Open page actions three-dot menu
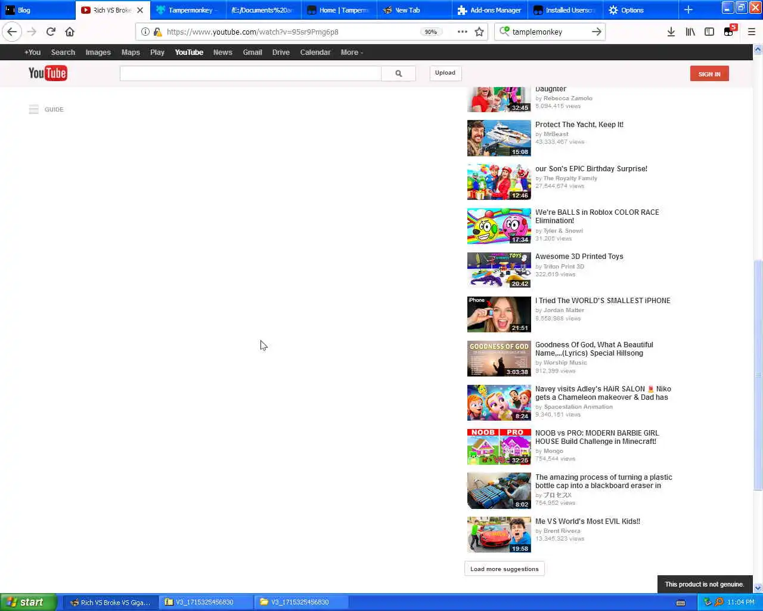This screenshot has width=763, height=611. 462,32
